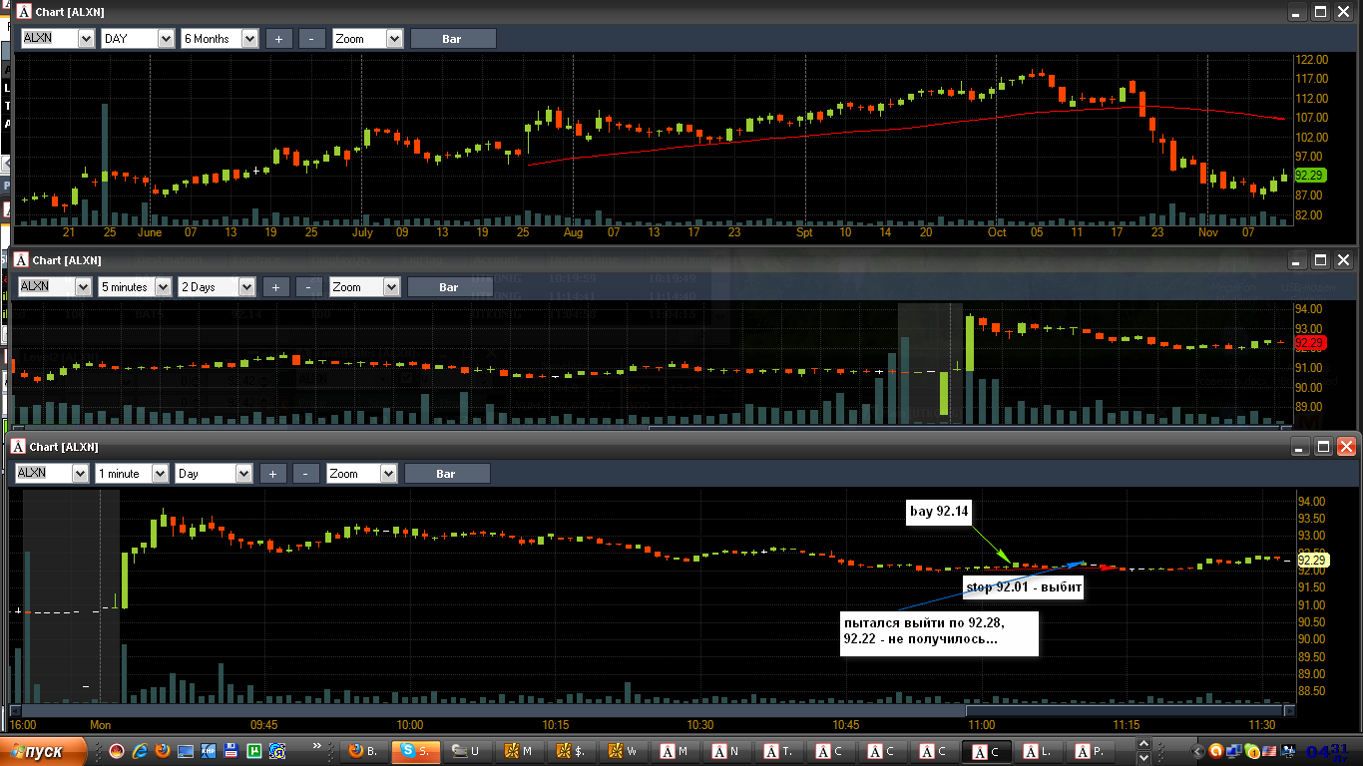Image resolution: width=1363 pixels, height=766 pixels.
Task: Open the 6 Months range dropdown
Action: [x=249, y=39]
